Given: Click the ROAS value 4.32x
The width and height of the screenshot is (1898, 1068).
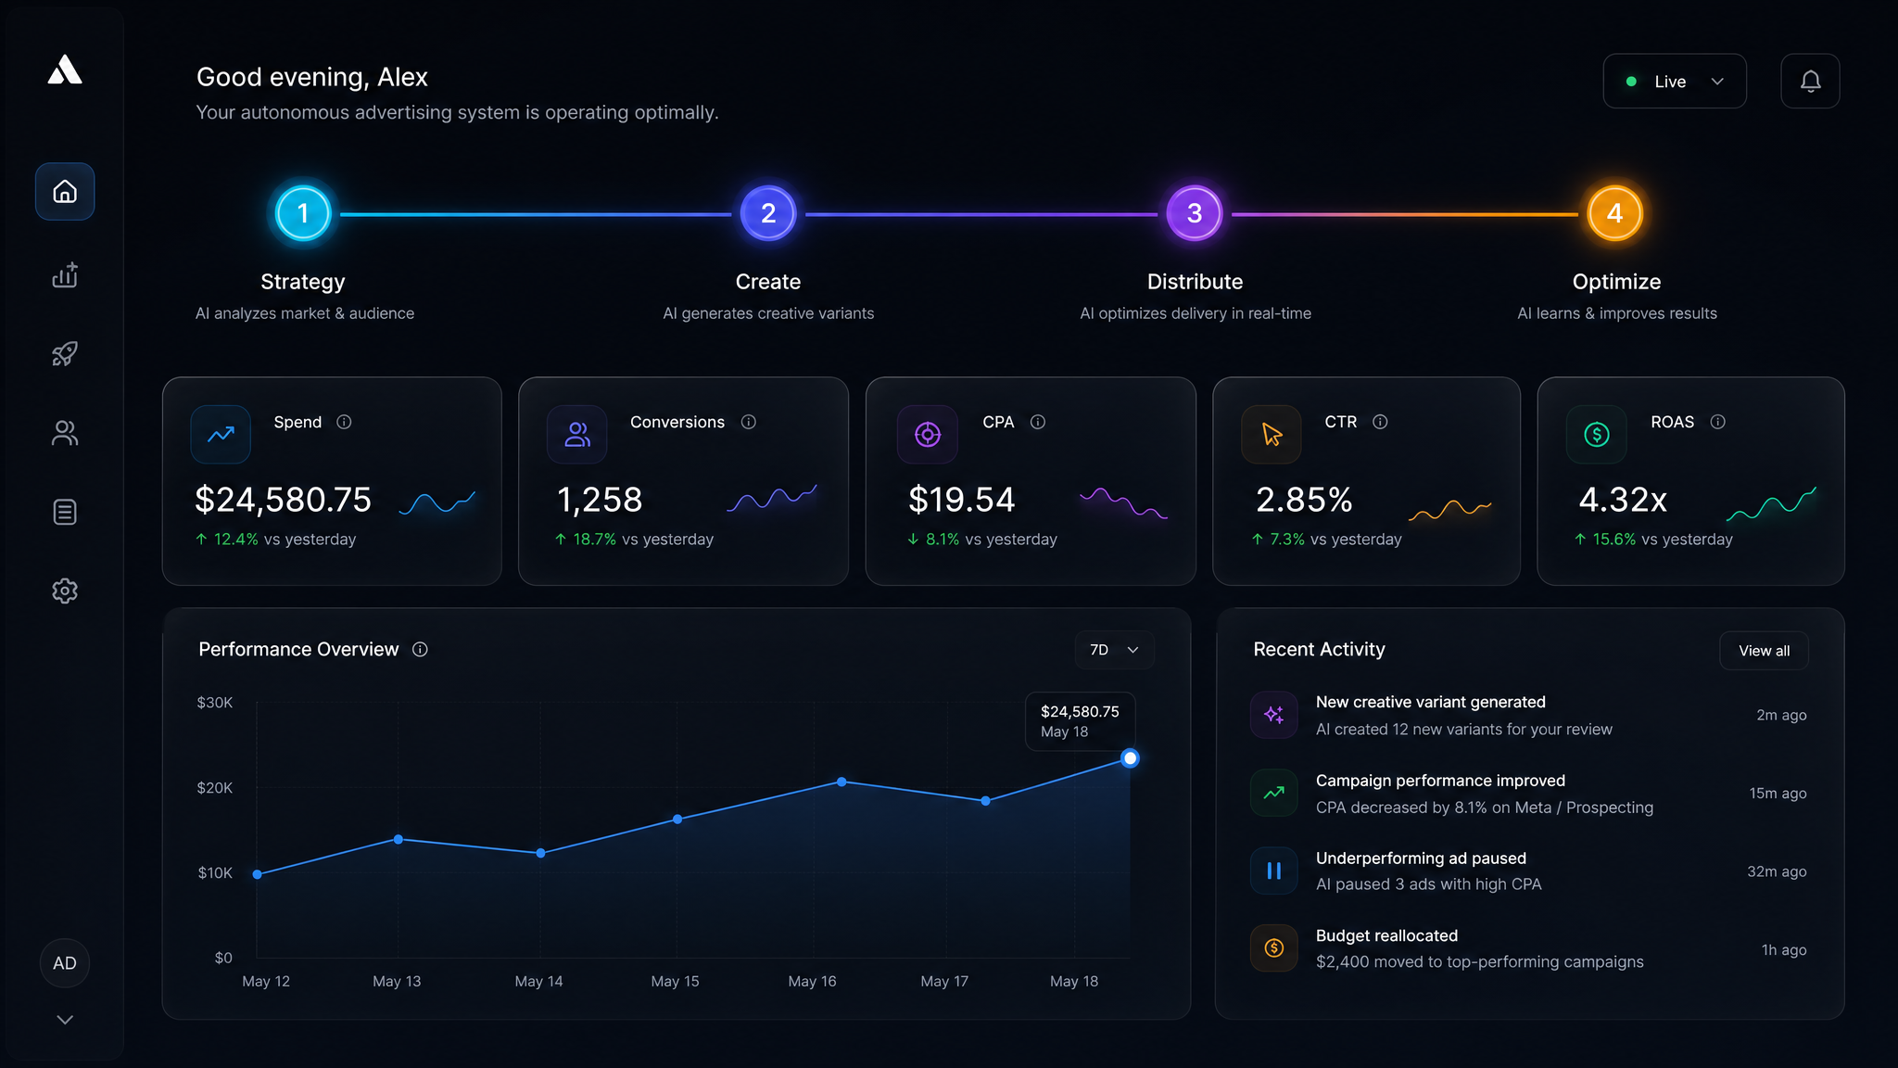Looking at the screenshot, I should click(x=1623, y=500).
